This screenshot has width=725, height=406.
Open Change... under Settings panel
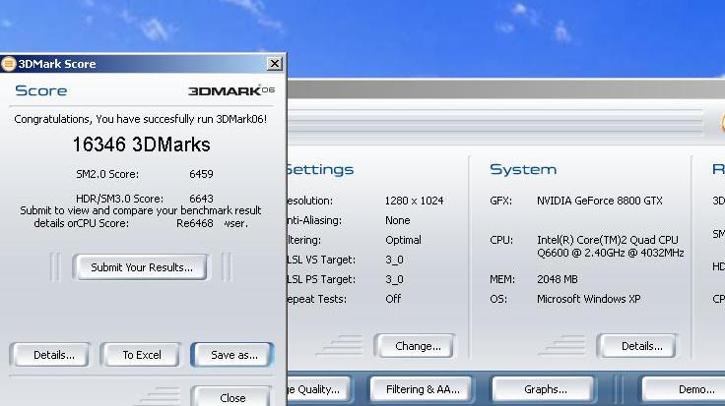(418, 346)
